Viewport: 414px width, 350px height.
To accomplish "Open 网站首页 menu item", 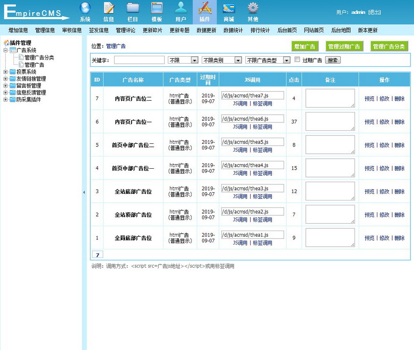I will (x=314, y=31).
